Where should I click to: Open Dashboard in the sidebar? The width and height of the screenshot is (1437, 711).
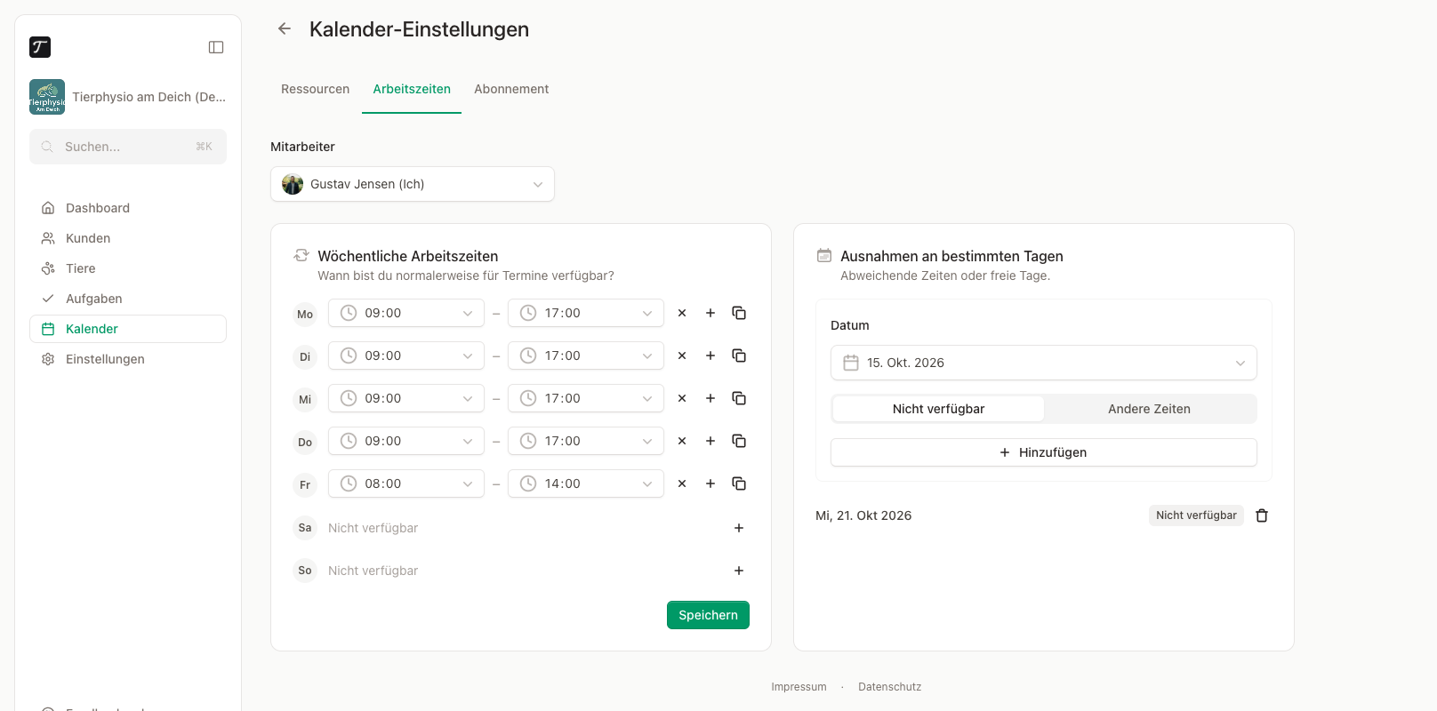[x=128, y=208]
